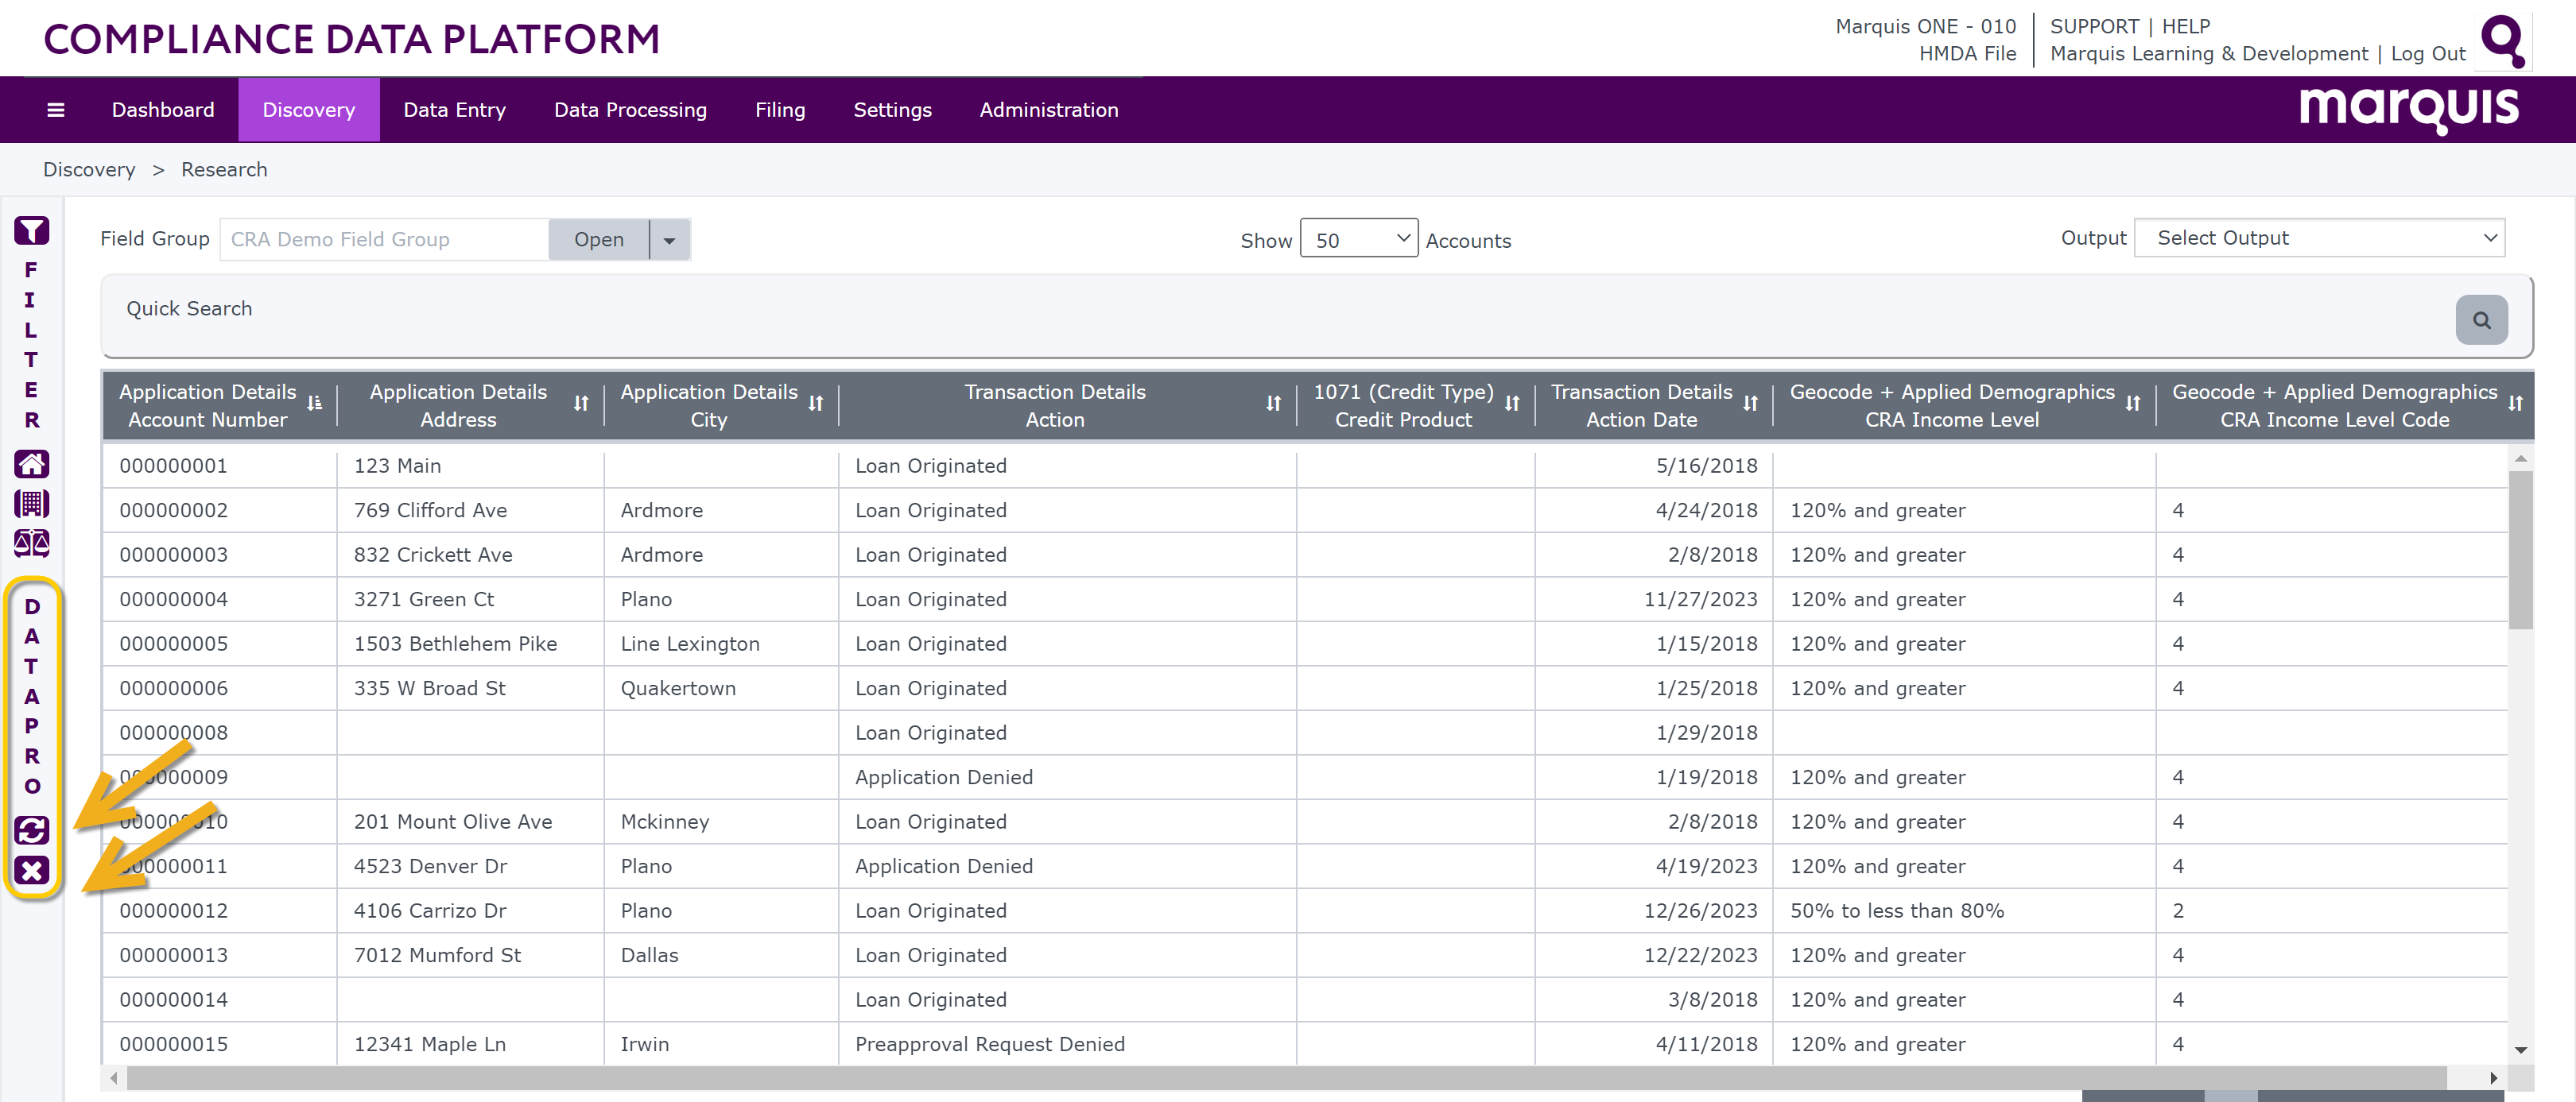Open the Settings menu
2576x1102 pixels.
pyautogui.click(x=892, y=110)
